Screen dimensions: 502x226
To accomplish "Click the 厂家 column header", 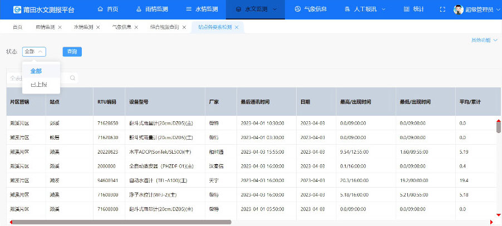I will (221, 102).
